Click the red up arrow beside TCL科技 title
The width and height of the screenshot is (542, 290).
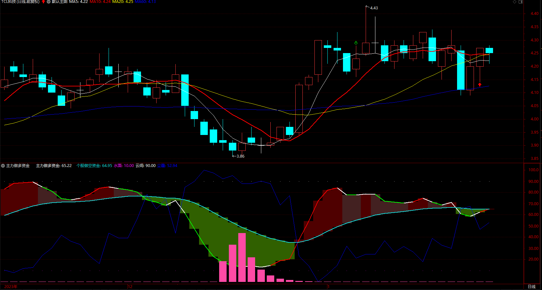43,2
